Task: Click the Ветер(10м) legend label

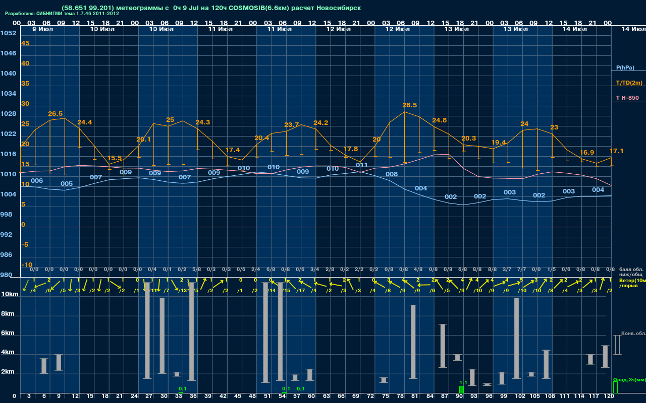Action: point(632,280)
